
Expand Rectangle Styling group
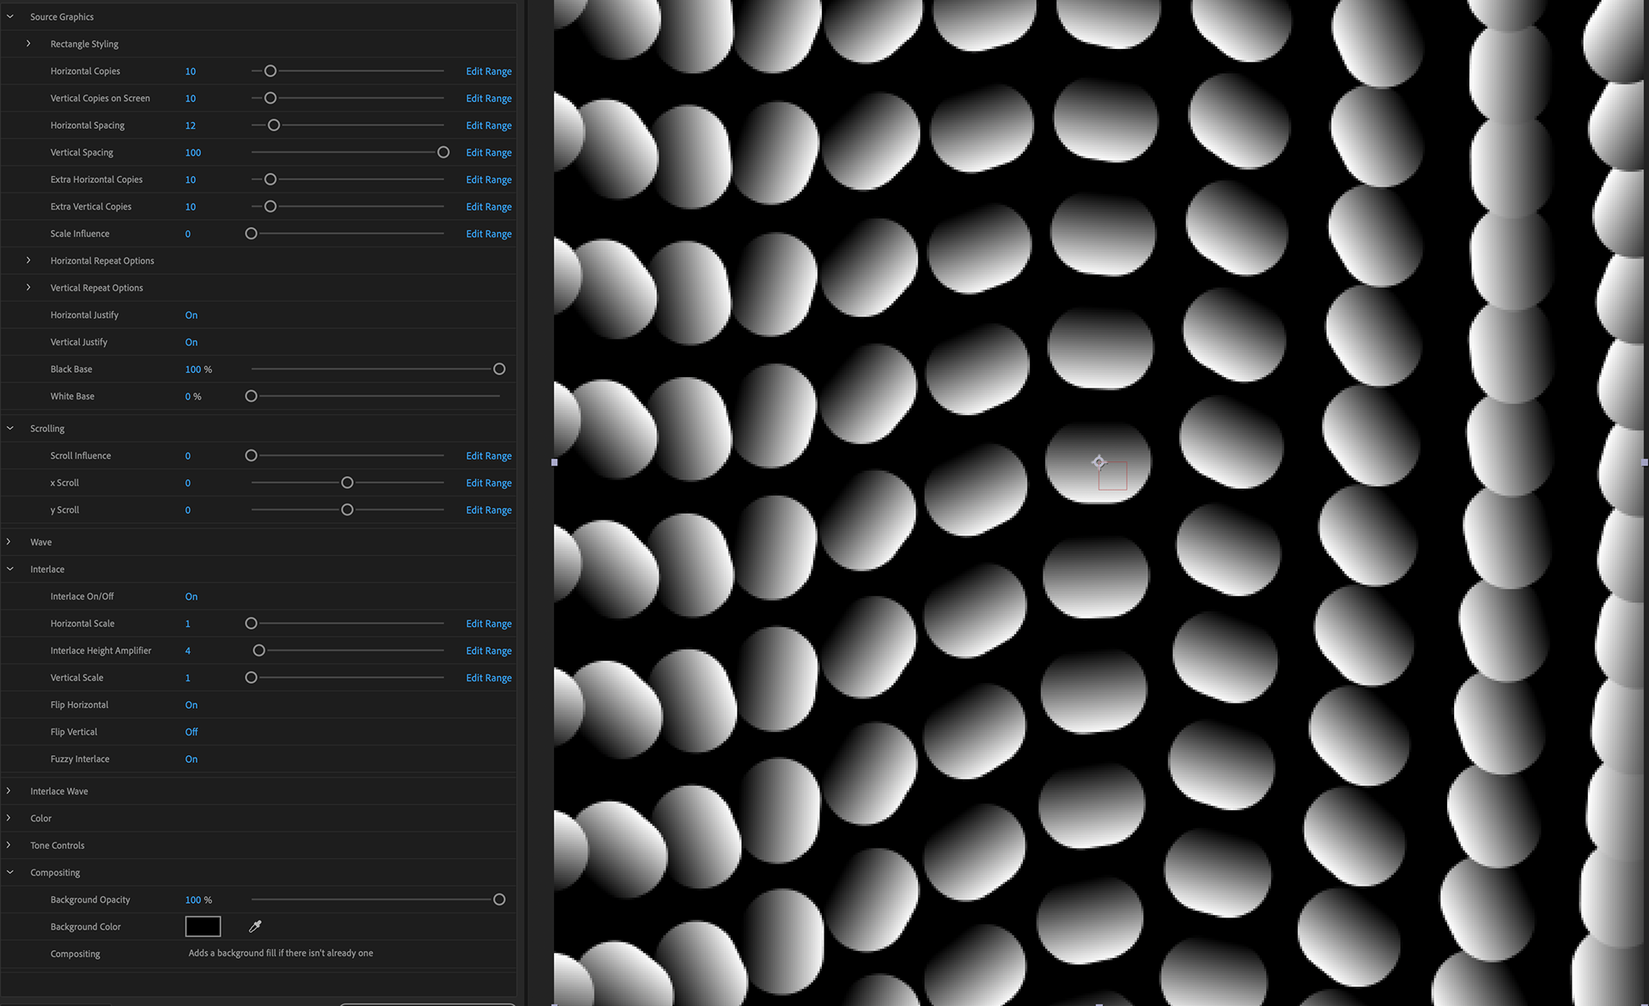pos(28,44)
